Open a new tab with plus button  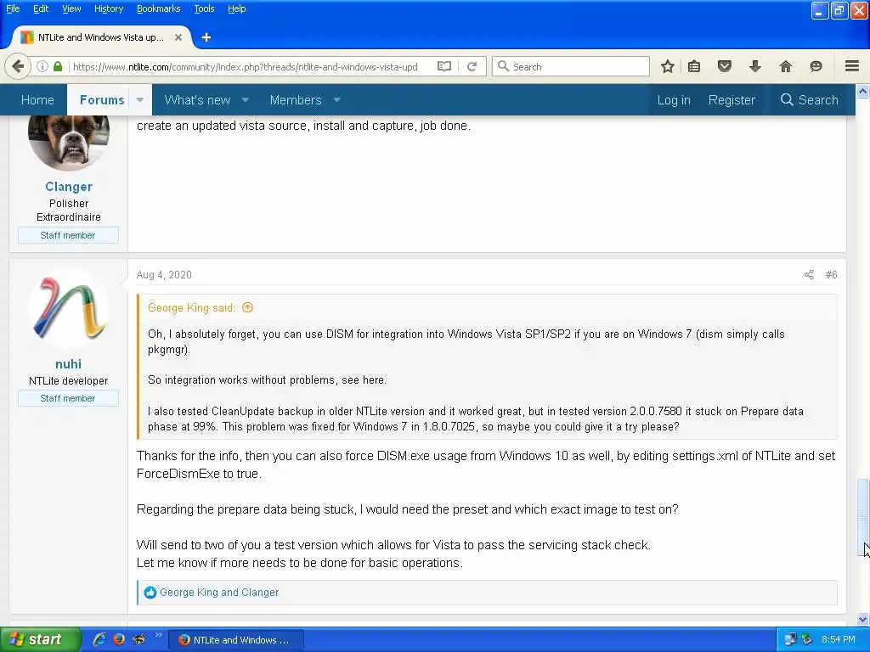tap(206, 37)
